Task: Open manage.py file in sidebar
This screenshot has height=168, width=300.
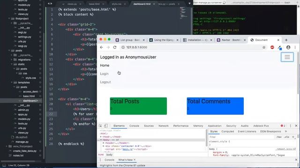Action: (x=22, y=142)
